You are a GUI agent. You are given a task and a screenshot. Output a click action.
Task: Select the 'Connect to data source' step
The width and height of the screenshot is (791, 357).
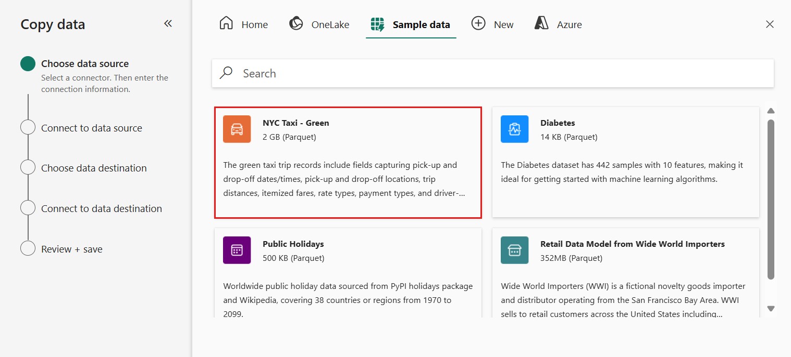click(92, 128)
